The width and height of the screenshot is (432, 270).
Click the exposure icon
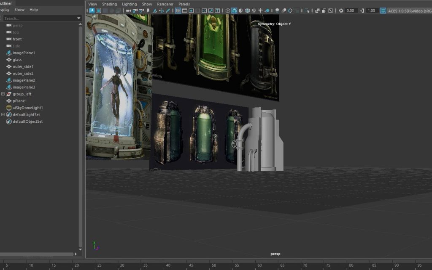341,11
